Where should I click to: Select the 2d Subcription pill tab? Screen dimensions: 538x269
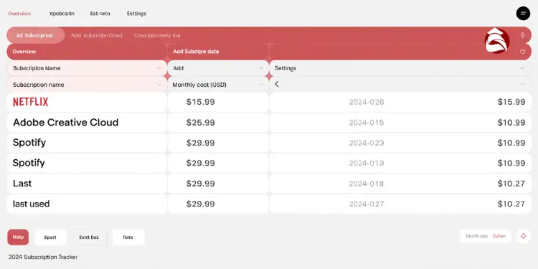tap(35, 35)
